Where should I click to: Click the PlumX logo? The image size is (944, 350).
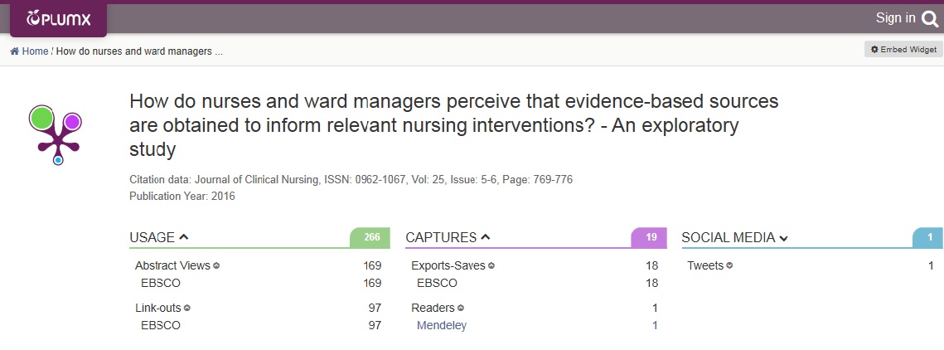(58, 19)
